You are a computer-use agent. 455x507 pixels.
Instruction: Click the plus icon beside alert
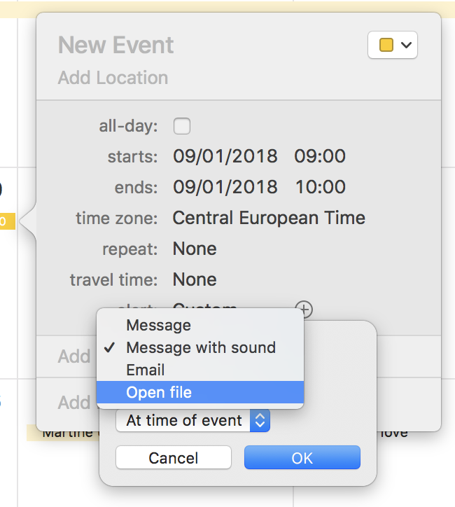pos(304,309)
